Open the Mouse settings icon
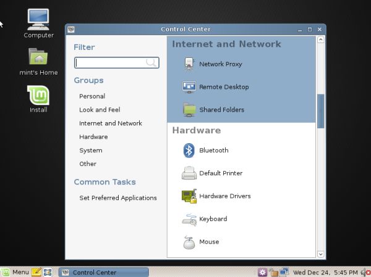This screenshot has width=371, height=277. click(189, 242)
